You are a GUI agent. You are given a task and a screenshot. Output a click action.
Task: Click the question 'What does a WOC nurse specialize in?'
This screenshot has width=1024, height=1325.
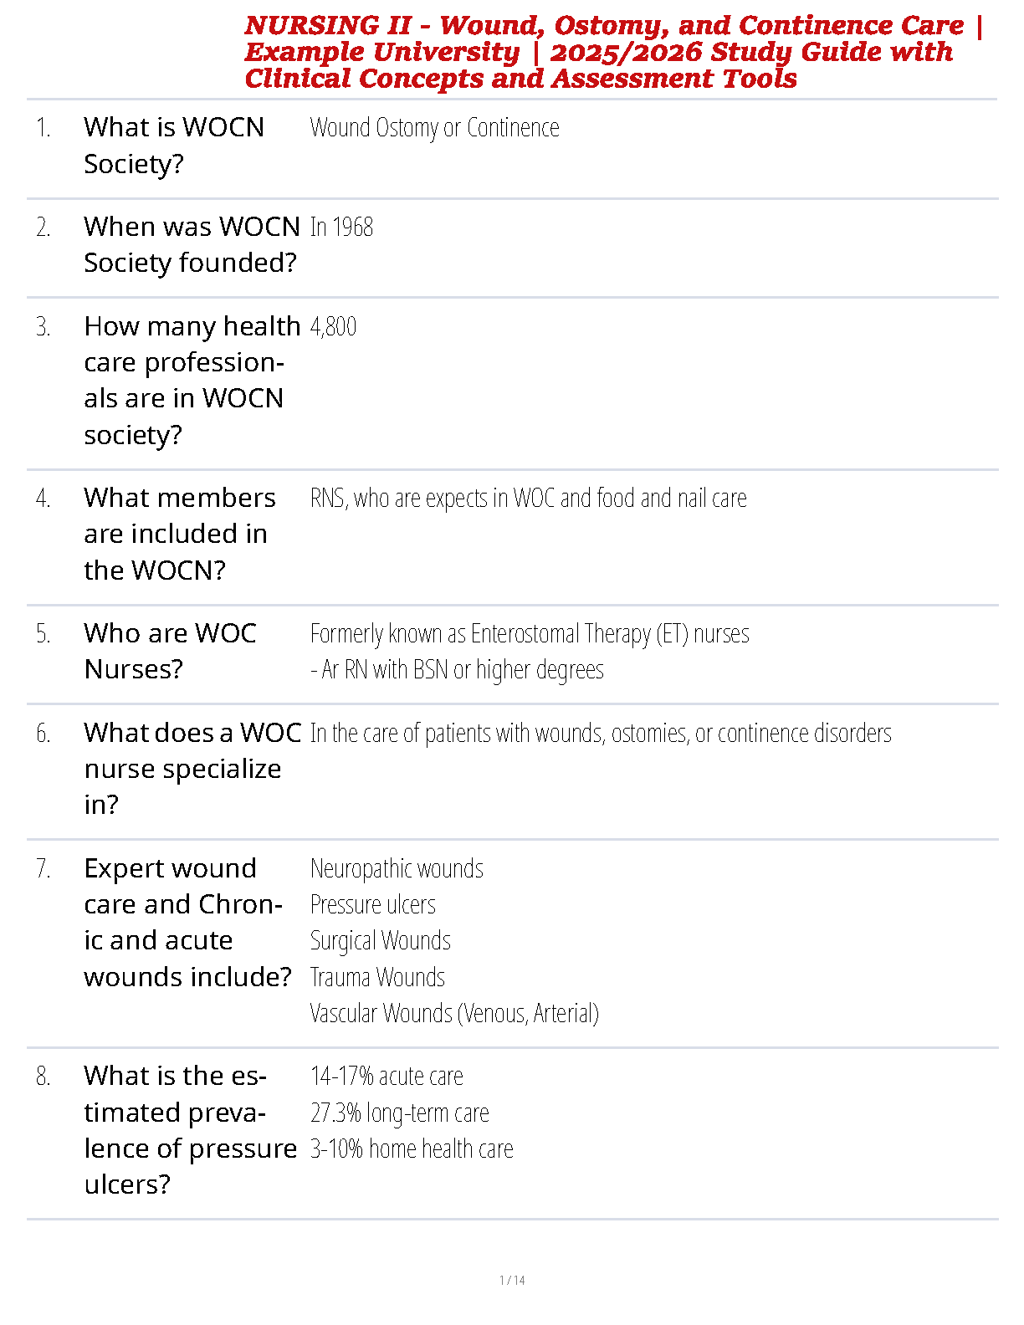192,768
